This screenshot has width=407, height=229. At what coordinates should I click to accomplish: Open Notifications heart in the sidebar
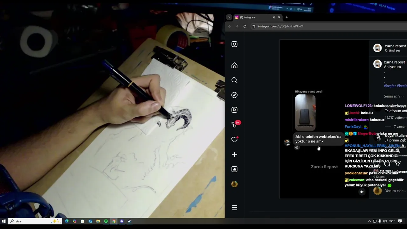coord(235,139)
